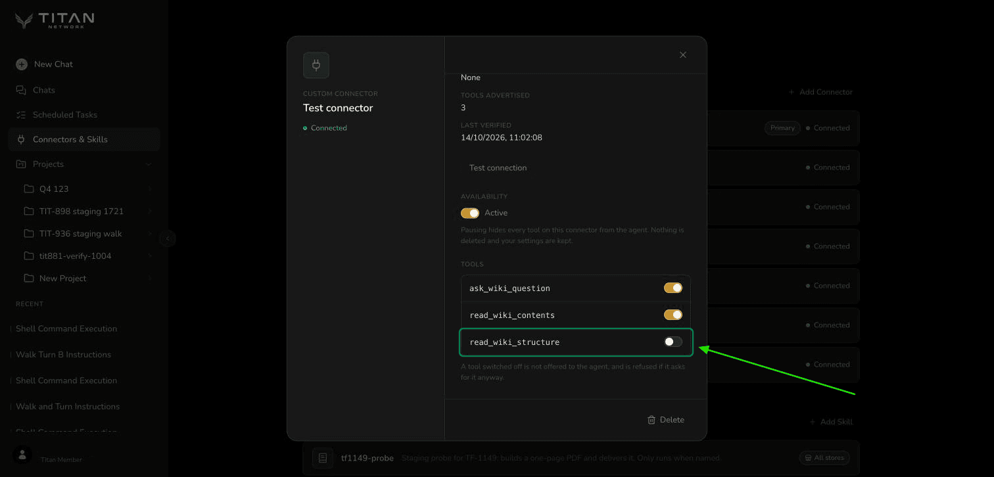The image size is (994, 477).
Task: Click Add Connector behind the dialog
Action: [820, 92]
